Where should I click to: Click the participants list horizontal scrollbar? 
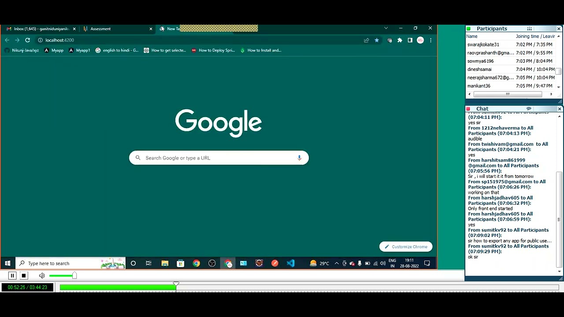click(x=508, y=94)
